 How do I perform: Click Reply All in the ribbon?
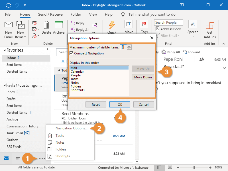pyautogui.click(x=80, y=30)
